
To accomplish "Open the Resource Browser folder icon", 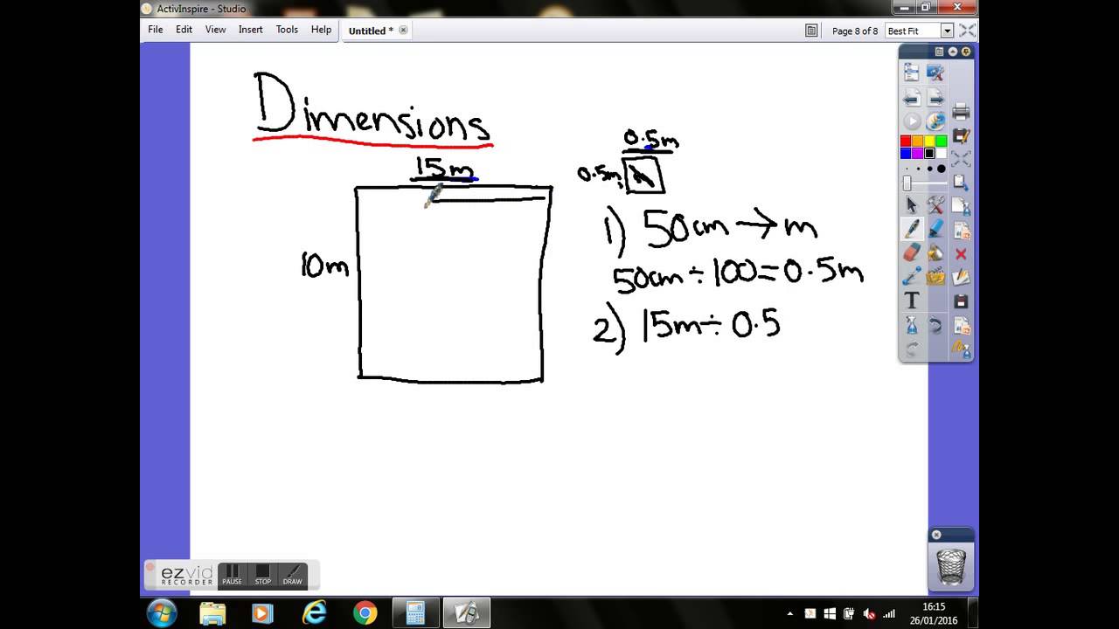I will [935, 276].
